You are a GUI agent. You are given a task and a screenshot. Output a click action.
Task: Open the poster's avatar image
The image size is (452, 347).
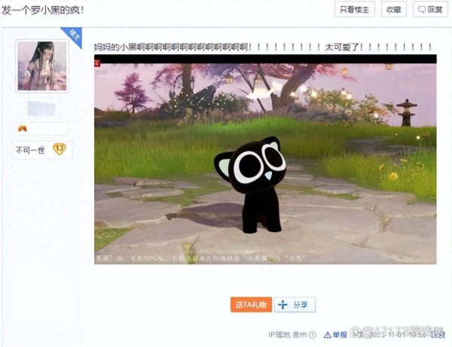tap(42, 66)
